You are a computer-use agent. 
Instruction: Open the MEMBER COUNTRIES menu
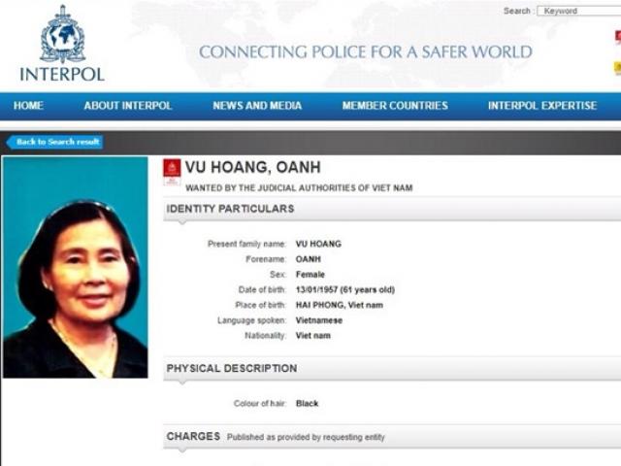coord(395,106)
